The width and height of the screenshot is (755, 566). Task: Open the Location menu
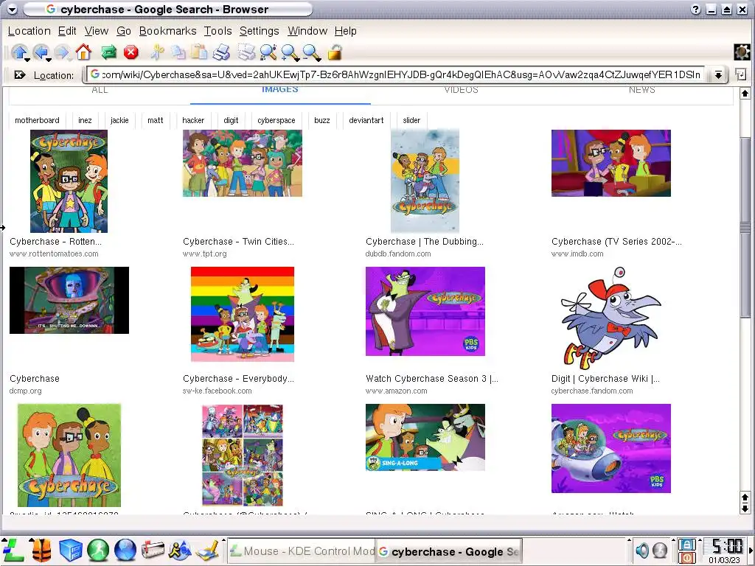(x=29, y=31)
